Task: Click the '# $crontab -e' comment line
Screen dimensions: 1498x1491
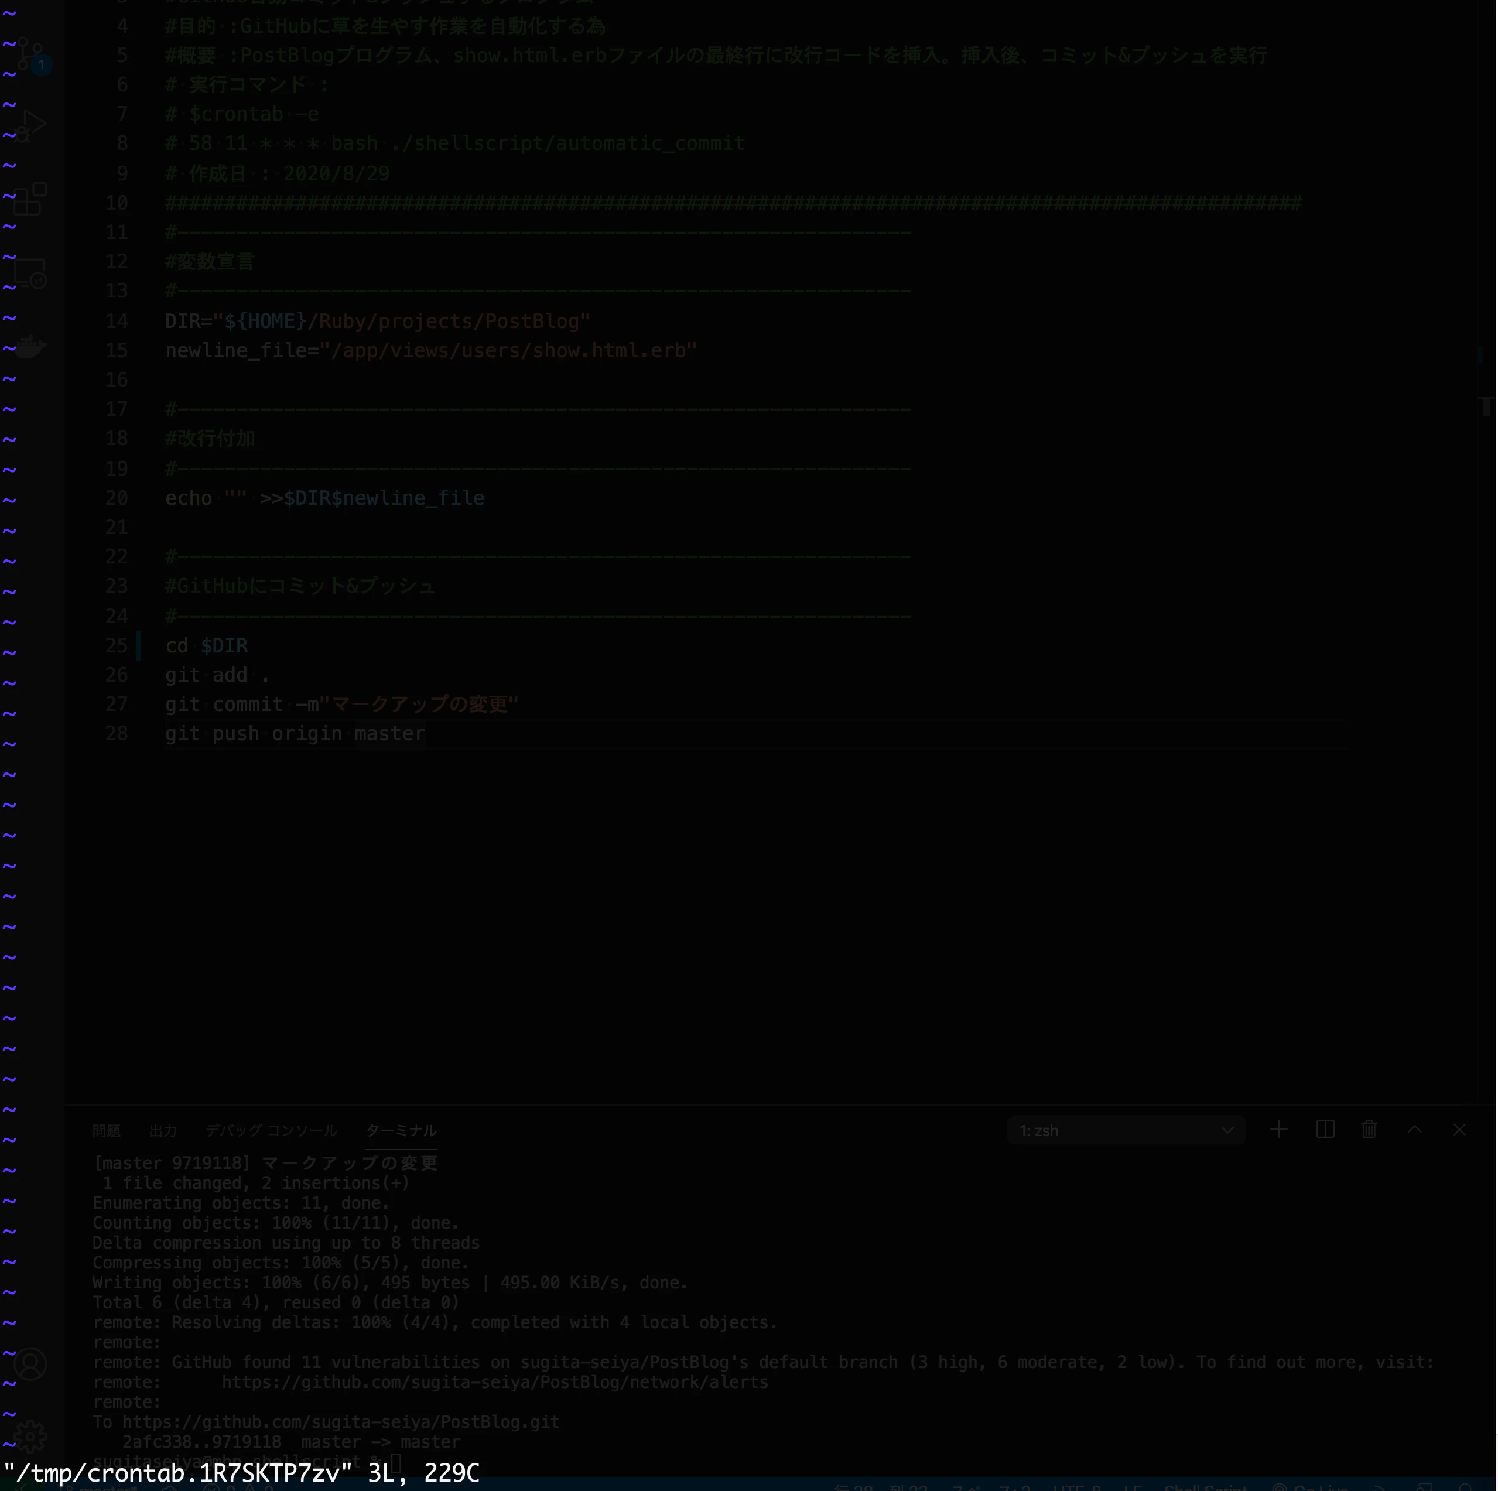Action: click(x=242, y=115)
